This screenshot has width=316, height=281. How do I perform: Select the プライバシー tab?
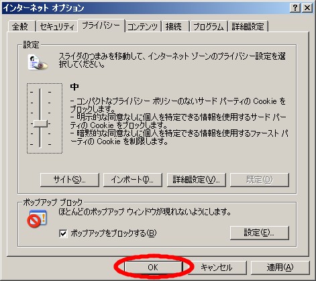(101, 25)
